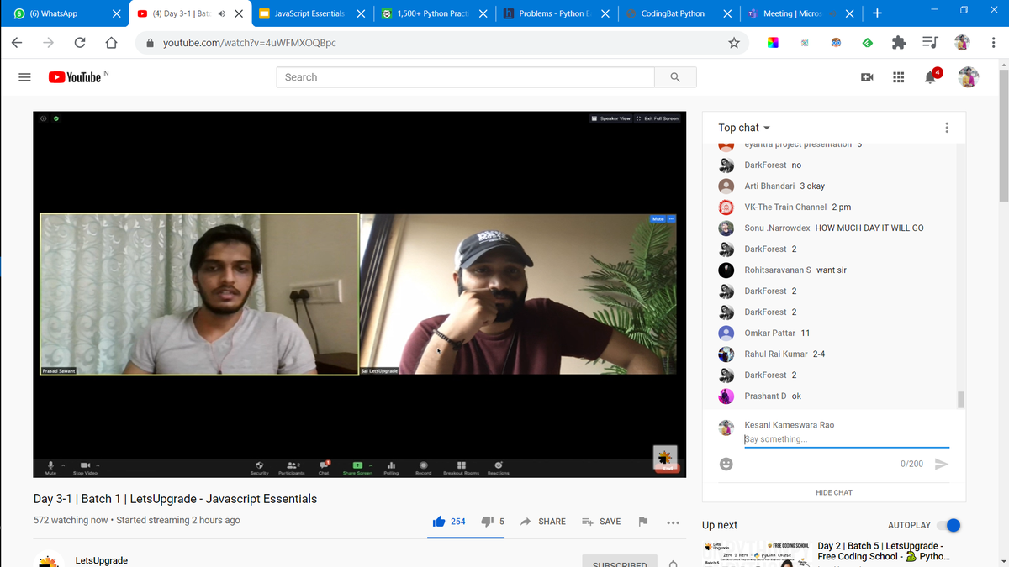
Task: Click the YouTube search field
Action: [x=465, y=77]
